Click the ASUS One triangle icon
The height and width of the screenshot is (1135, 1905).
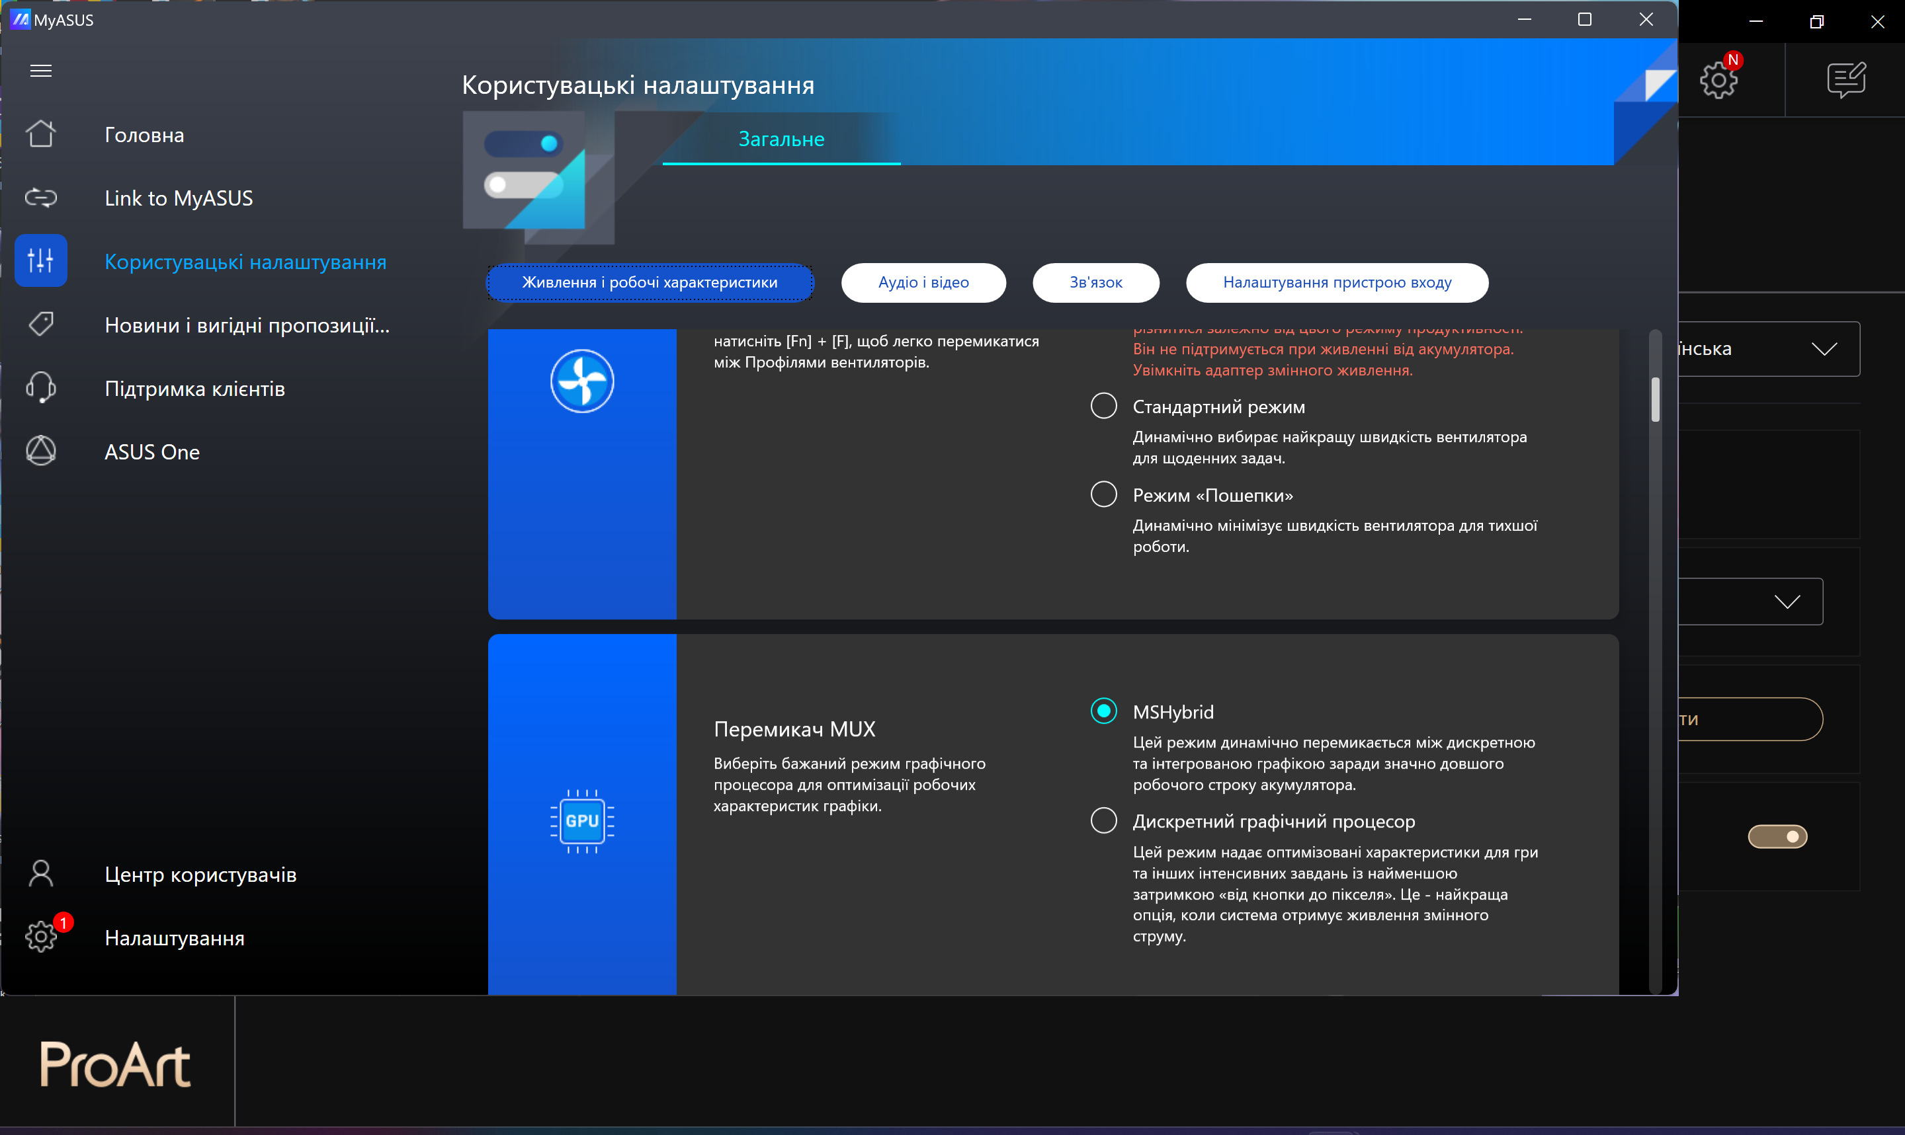[40, 451]
